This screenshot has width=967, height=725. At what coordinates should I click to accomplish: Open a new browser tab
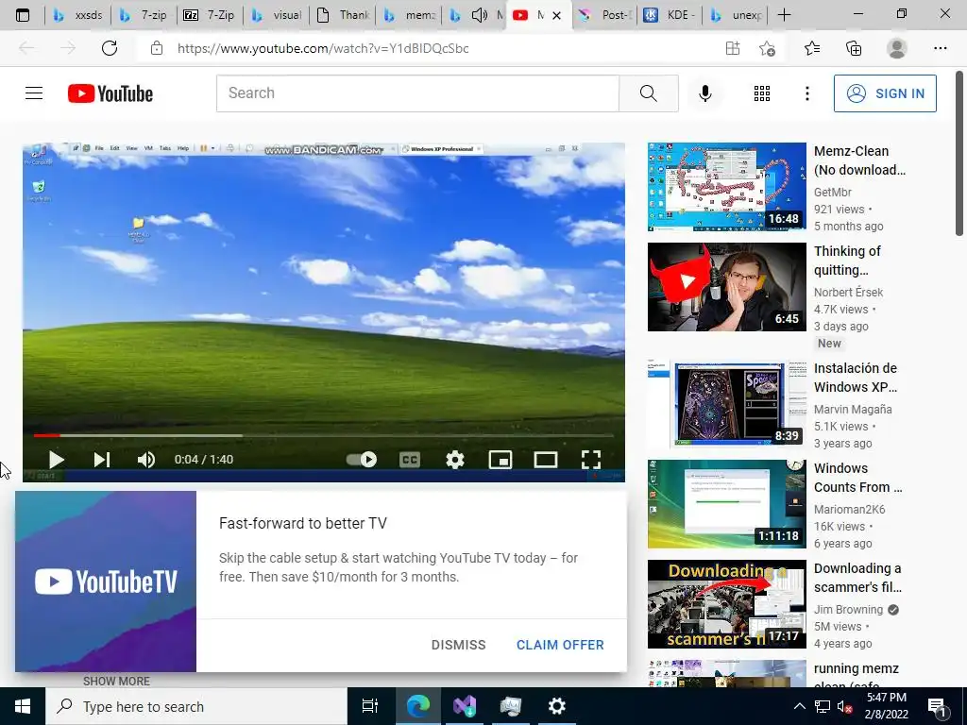point(784,15)
